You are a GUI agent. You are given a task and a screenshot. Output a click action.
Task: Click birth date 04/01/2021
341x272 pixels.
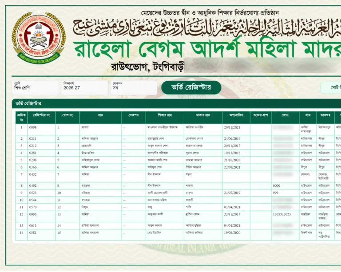coord(232,225)
